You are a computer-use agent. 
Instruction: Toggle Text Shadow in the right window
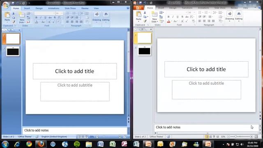(x=182, y=17)
